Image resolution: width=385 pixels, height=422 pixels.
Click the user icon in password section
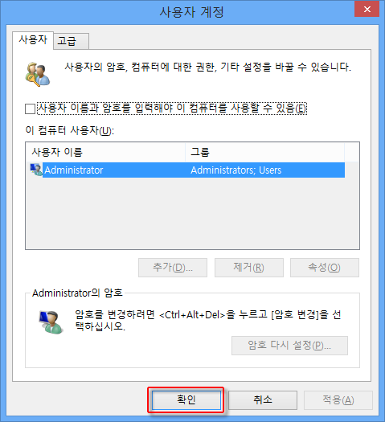(51, 322)
